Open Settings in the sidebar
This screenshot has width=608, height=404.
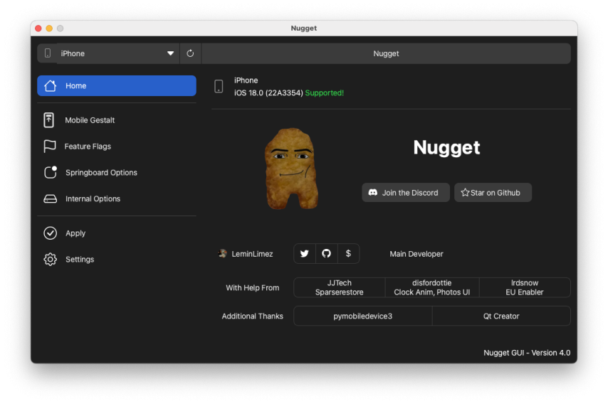[116, 259]
